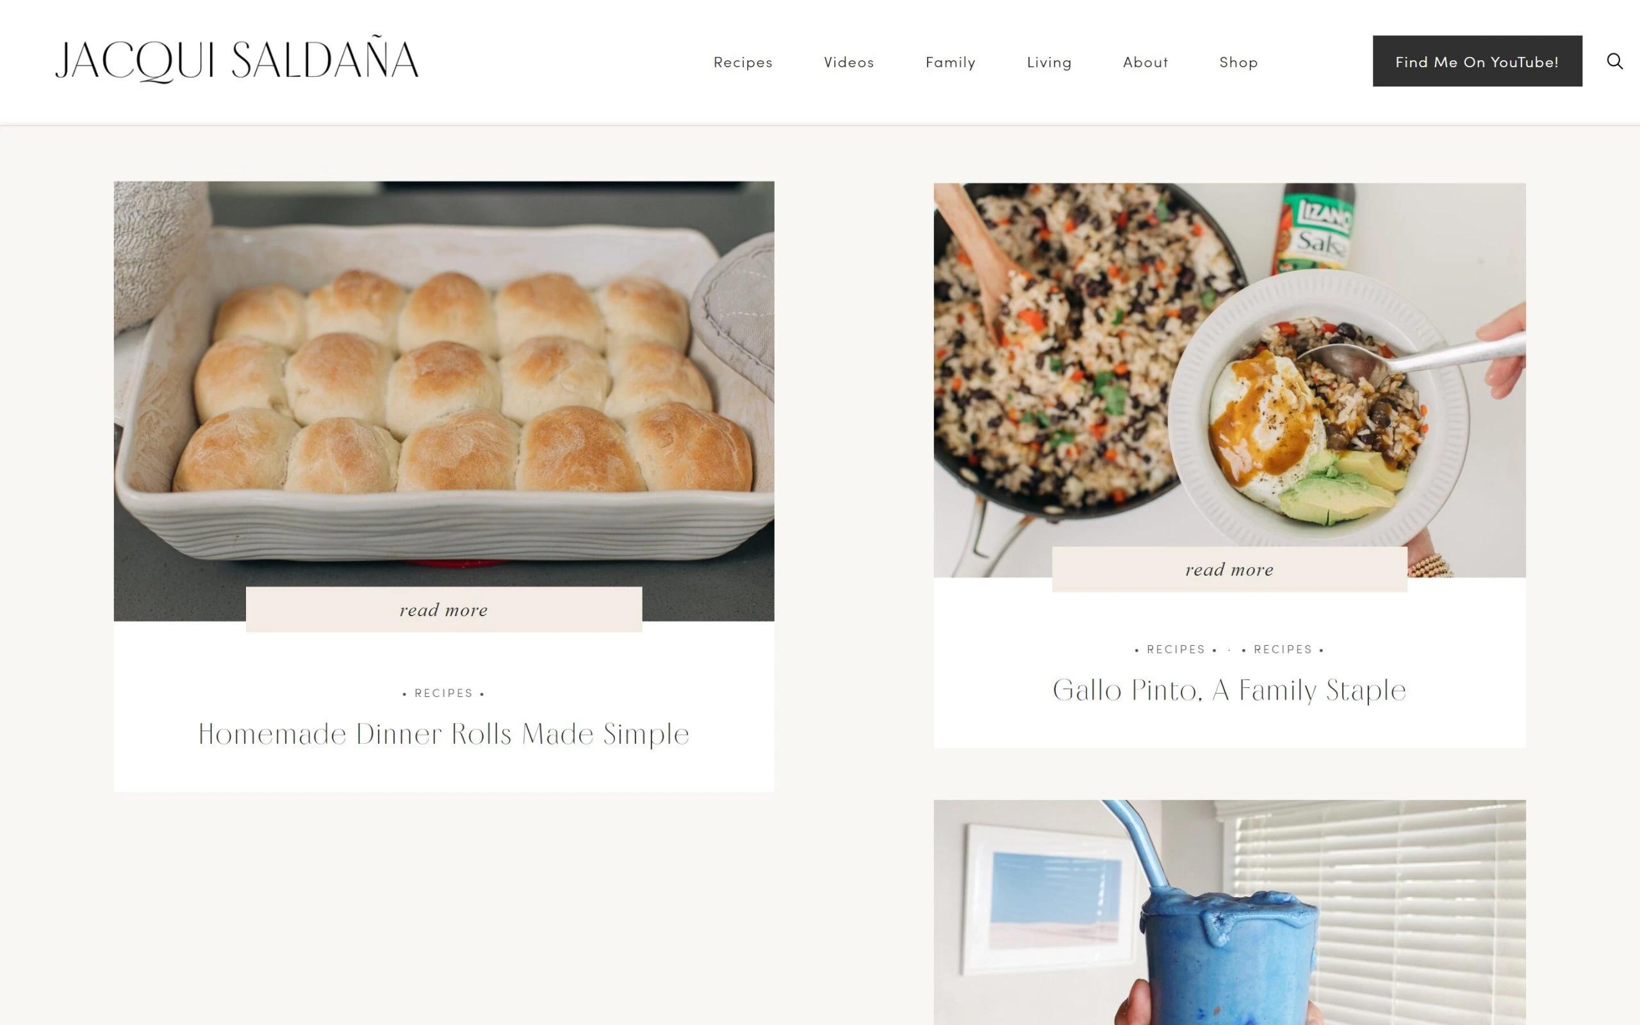Screen dimensions: 1640x1025
Task: Open Gallo Pinto, A Family Staple title
Action: tap(1229, 690)
